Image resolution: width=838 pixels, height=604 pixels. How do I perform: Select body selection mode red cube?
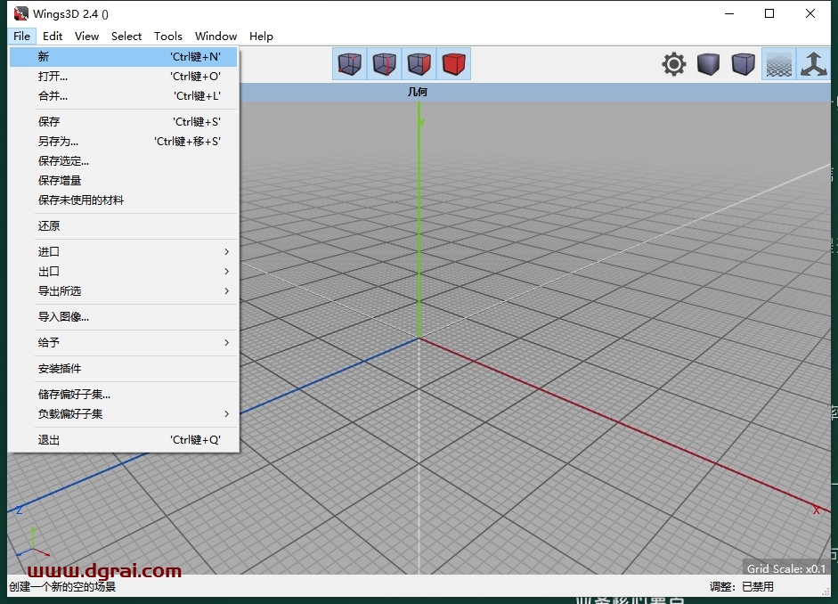pyautogui.click(x=454, y=63)
